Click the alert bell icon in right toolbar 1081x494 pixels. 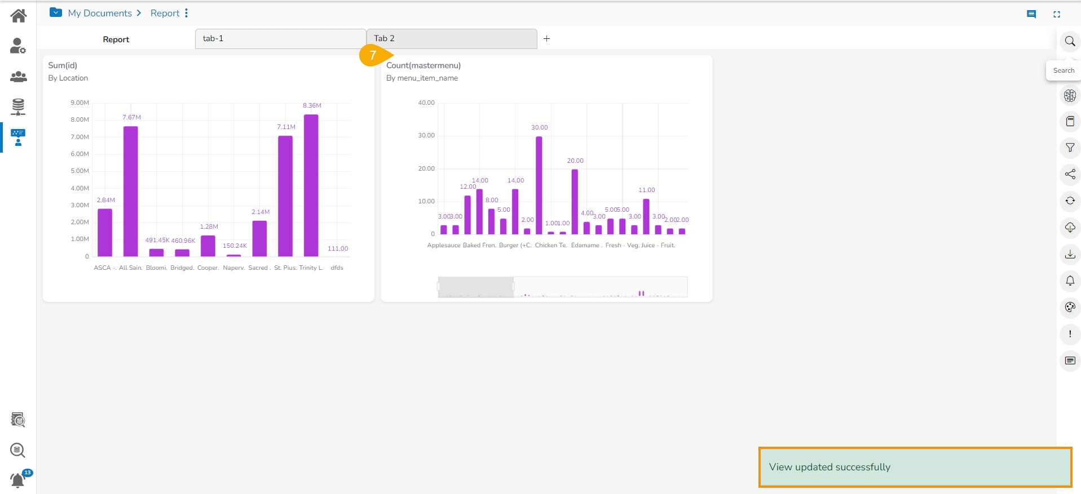(1070, 281)
